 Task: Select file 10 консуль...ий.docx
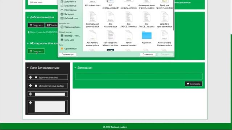point(128,4)
